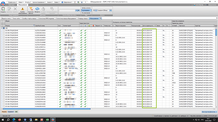Clear the object group field with X button

point(78,10)
